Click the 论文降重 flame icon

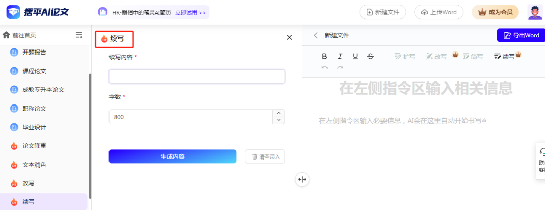[14, 146]
